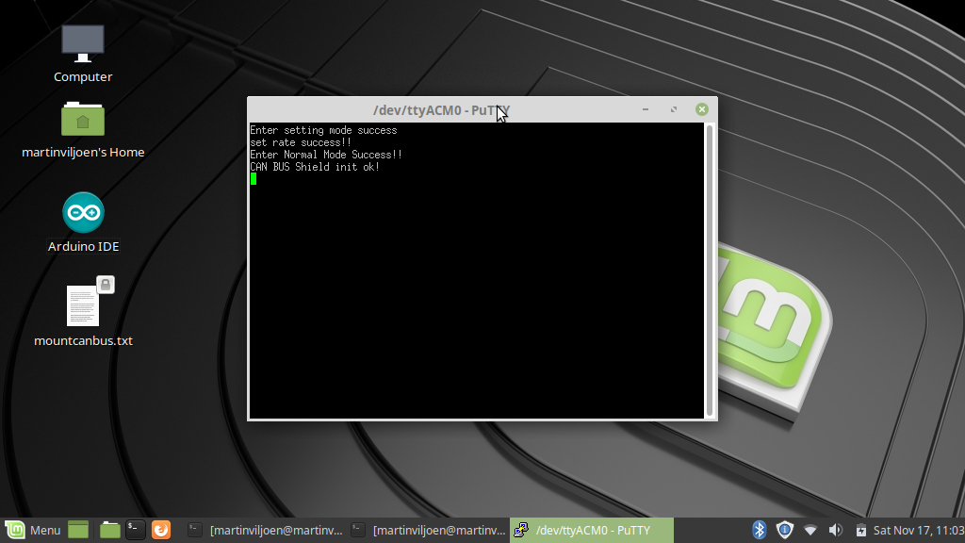Check network status via the Wi-Fi tray icon
This screenshot has width=965, height=543.
(810, 530)
